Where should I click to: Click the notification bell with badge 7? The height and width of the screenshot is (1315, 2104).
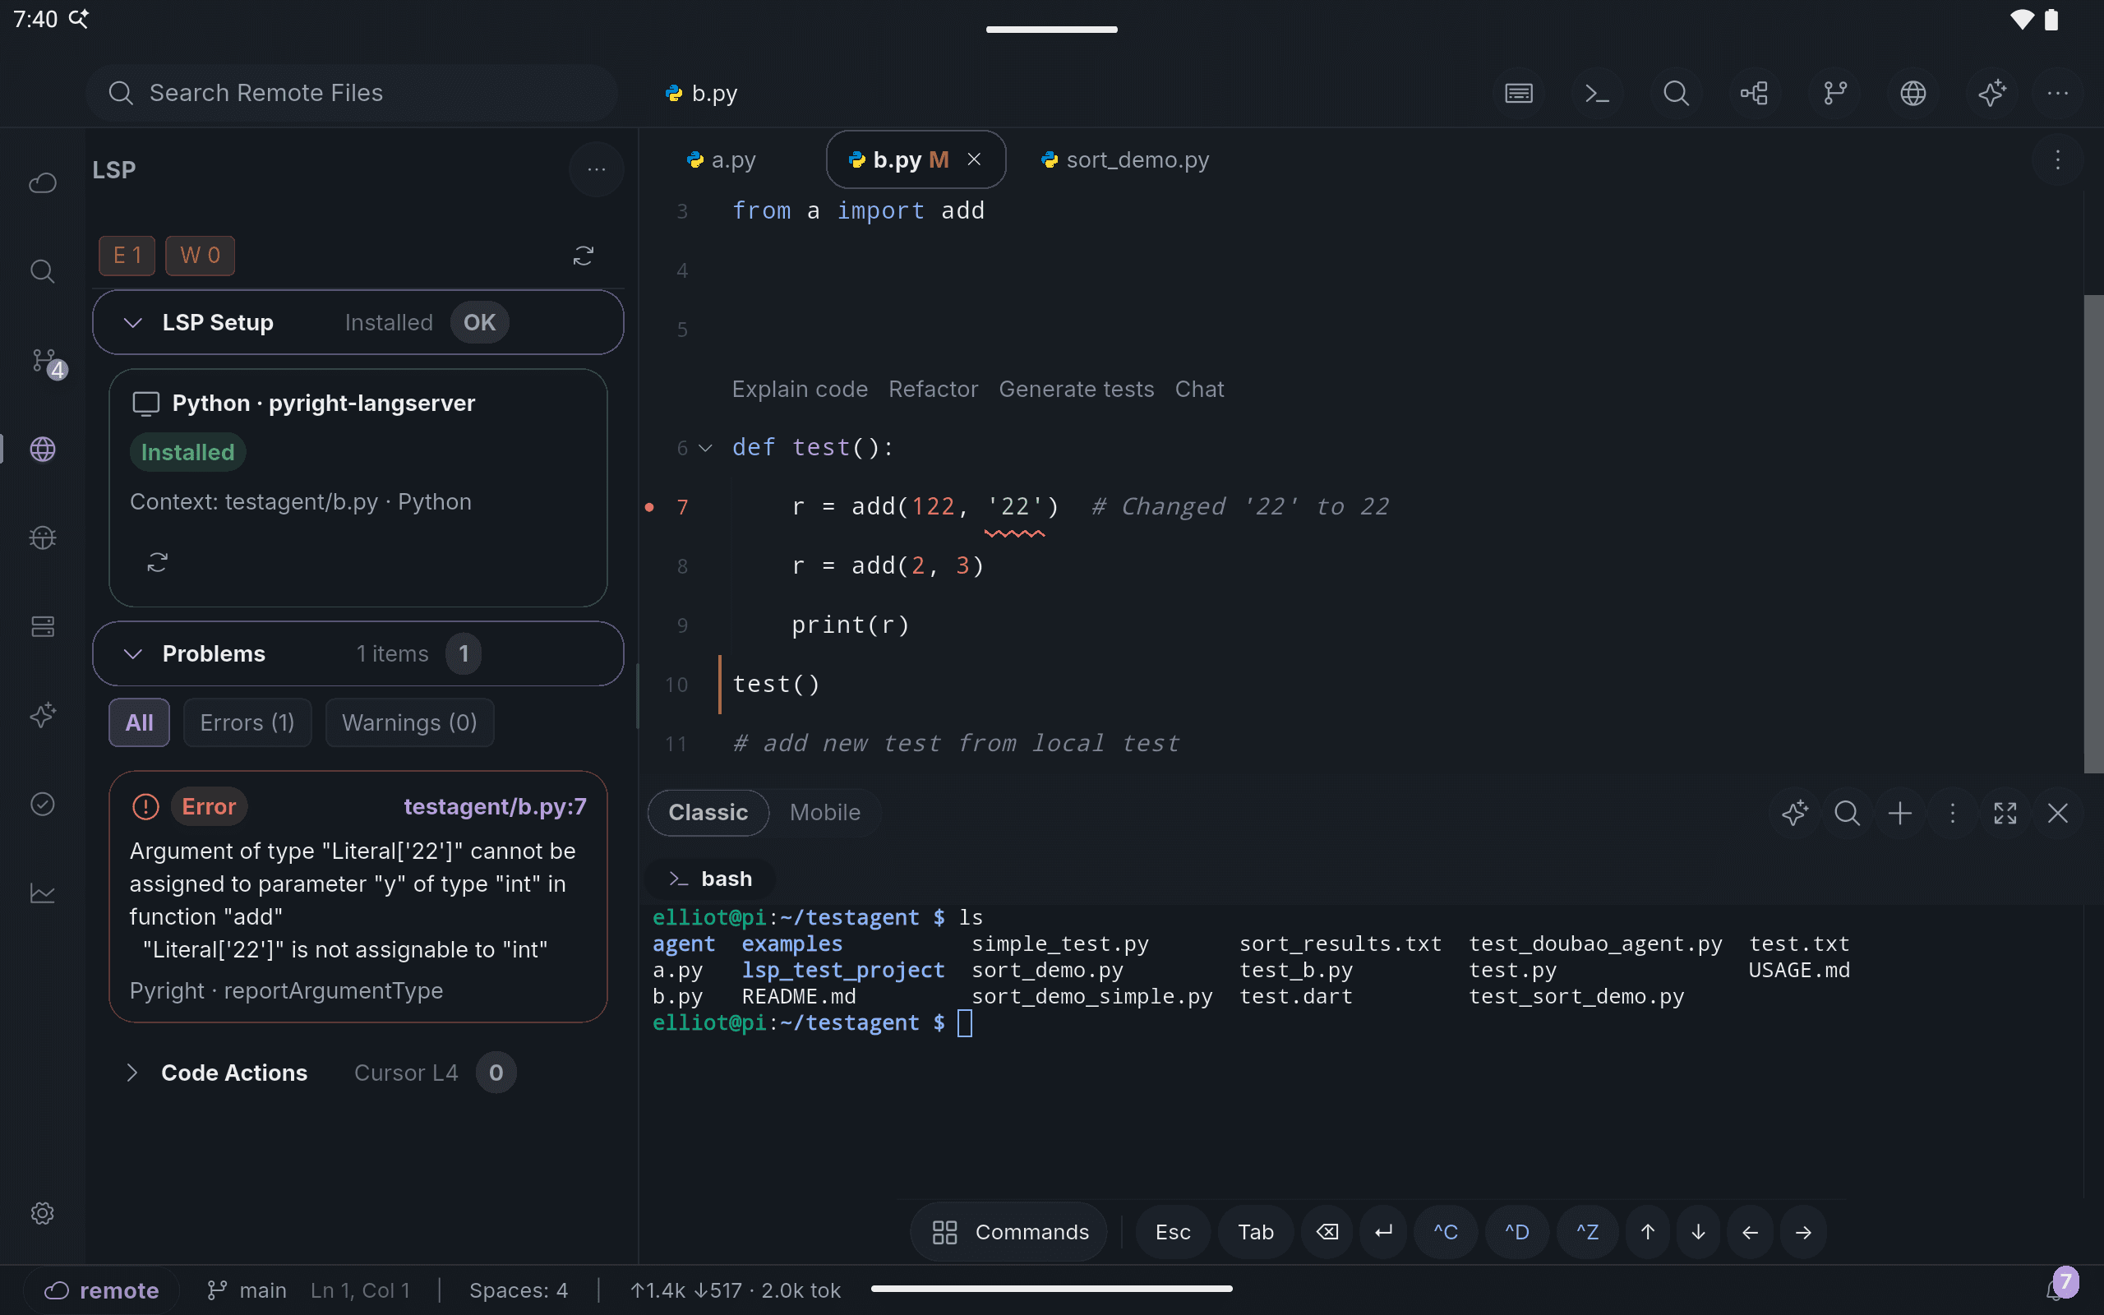pos(2060,1285)
